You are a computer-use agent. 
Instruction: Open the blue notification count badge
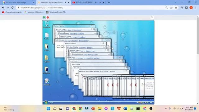click(195, 109)
